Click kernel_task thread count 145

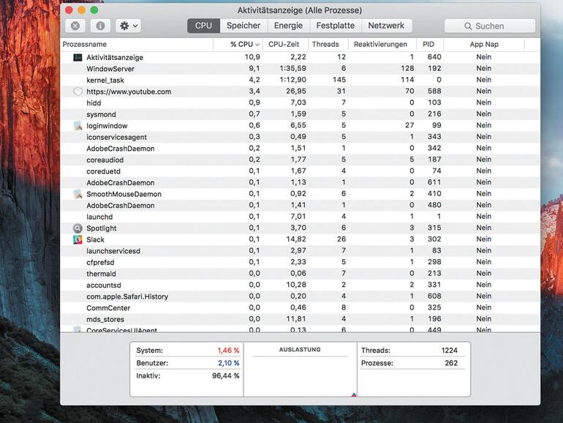click(x=339, y=80)
